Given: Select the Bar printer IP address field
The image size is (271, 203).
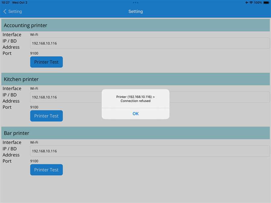Looking at the screenshot, I should 150,151.
